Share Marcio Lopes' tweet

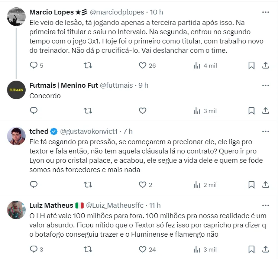click(266, 65)
